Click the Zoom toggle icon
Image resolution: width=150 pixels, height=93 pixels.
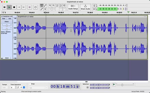(x=64, y=6)
